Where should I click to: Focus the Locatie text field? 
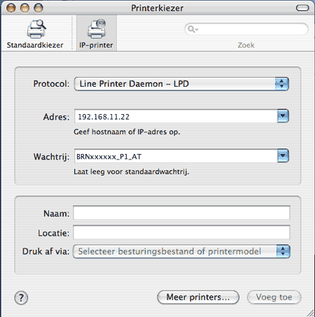(x=181, y=232)
